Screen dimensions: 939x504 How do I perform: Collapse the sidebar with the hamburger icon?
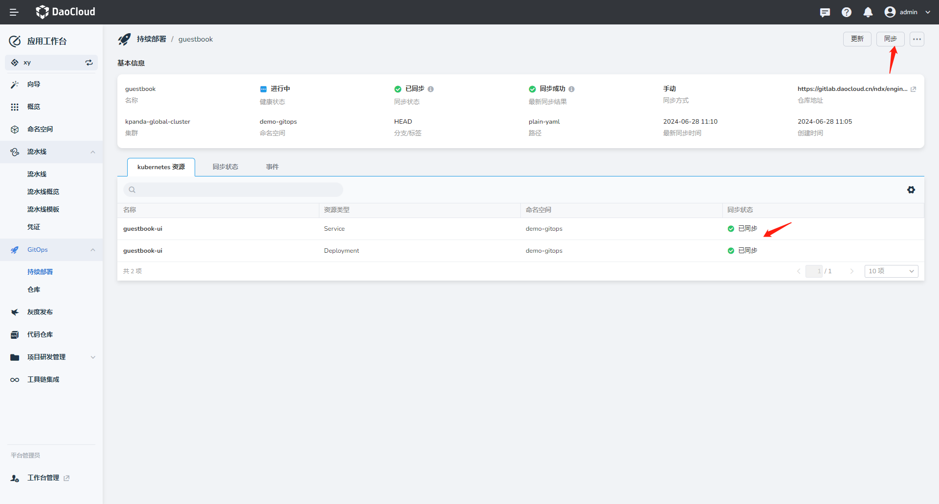(x=14, y=12)
